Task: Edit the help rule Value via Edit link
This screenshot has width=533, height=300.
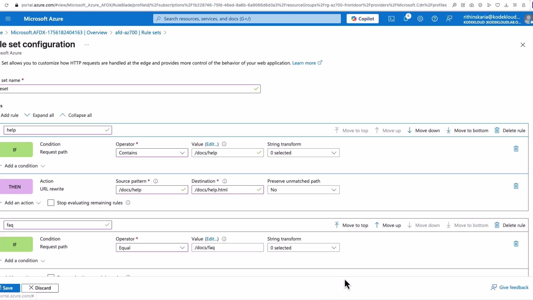Action: coord(212,144)
